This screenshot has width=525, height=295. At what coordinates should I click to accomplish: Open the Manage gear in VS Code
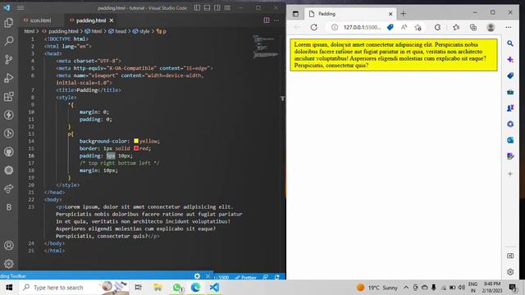[x=9, y=264]
